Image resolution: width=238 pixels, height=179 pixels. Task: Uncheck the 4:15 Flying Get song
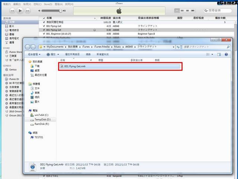click(x=44, y=26)
